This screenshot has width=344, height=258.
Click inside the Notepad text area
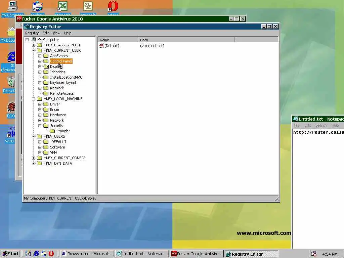pyautogui.click(x=318, y=189)
